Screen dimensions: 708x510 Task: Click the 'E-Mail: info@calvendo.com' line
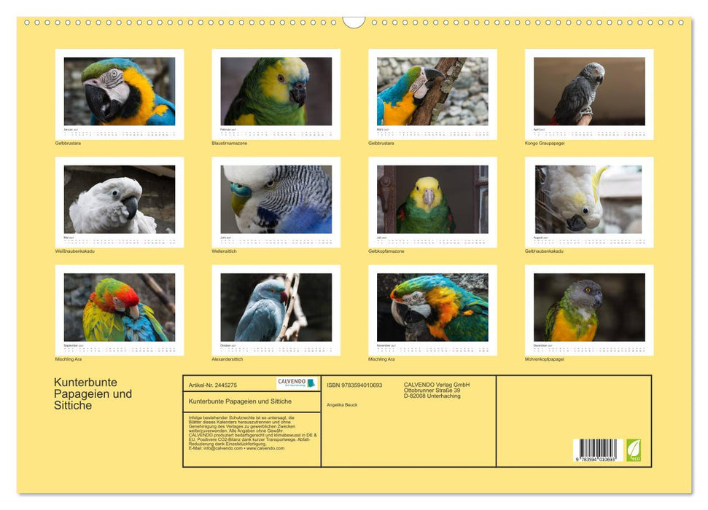tap(236, 448)
